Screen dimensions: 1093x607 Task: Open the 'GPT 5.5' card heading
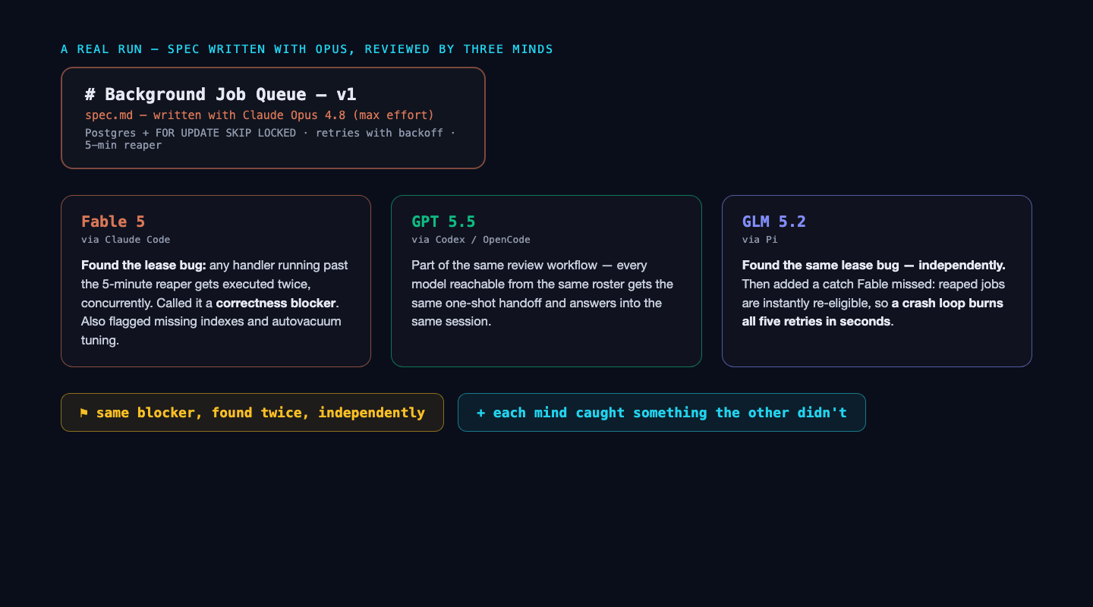[443, 222]
